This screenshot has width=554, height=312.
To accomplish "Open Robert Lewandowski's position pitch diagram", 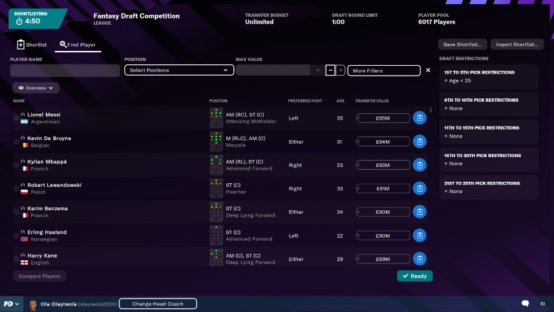I will click(216, 188).
